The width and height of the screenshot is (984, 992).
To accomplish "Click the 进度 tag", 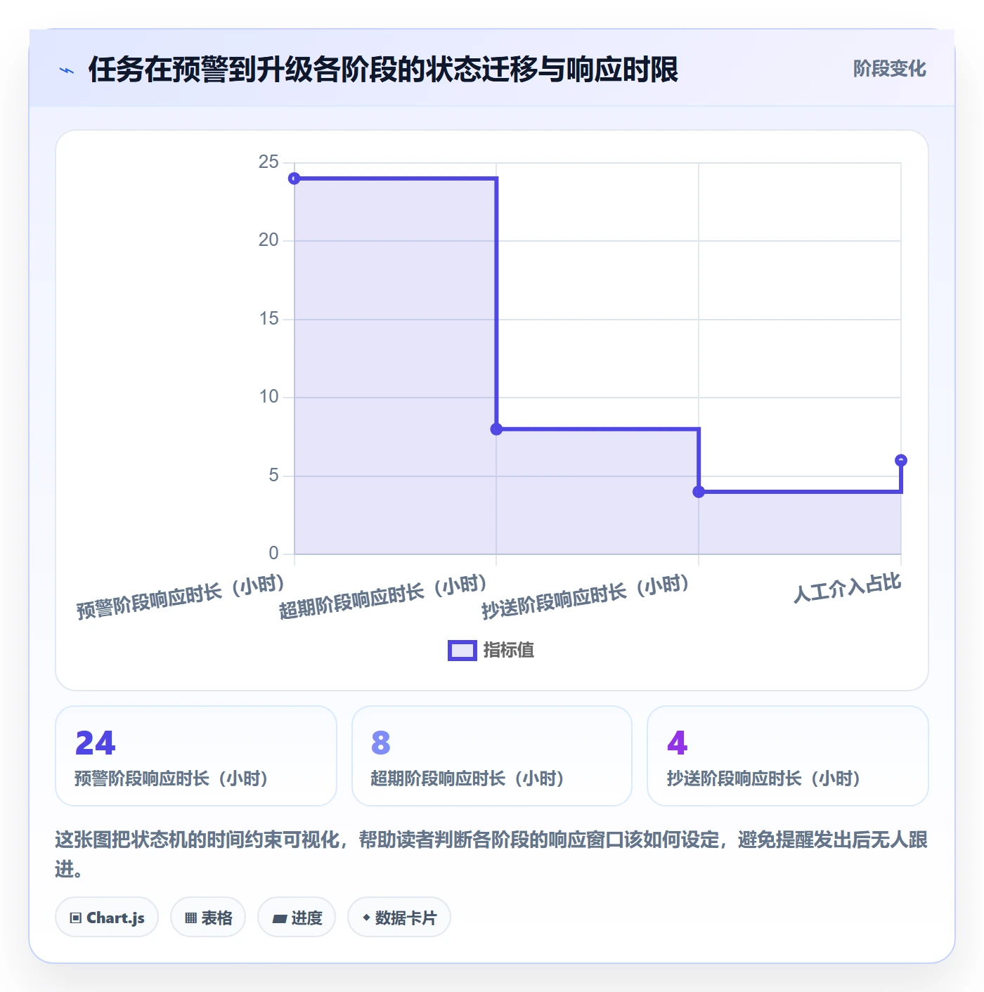I will pos(297,918).
